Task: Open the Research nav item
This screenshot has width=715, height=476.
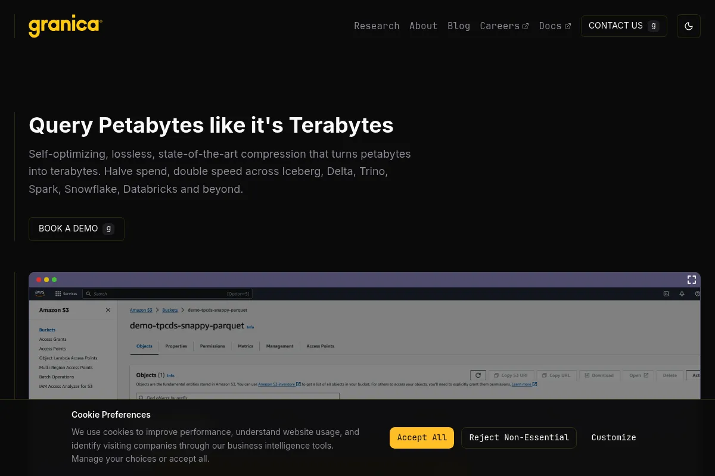Action: pos(377,26)
